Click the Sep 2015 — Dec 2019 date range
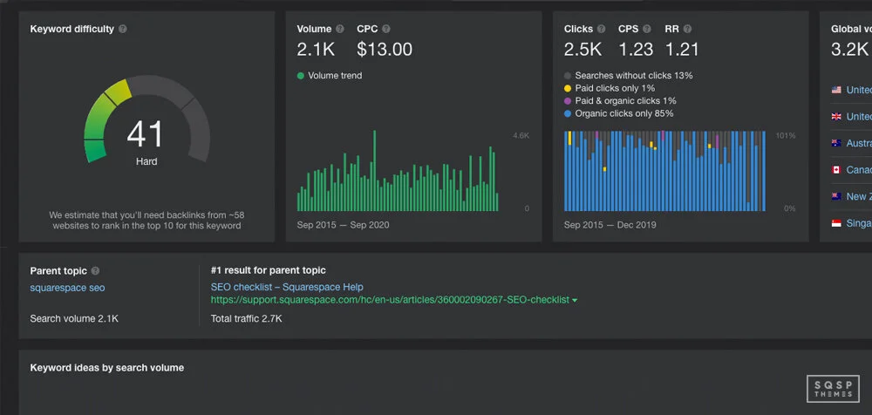872x415 pixels. (610, 225)
